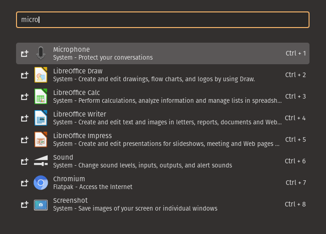Click the "Ctrl + 3" shortcut label
Viewport: 326px width, 234px height.
pos(295,96)
